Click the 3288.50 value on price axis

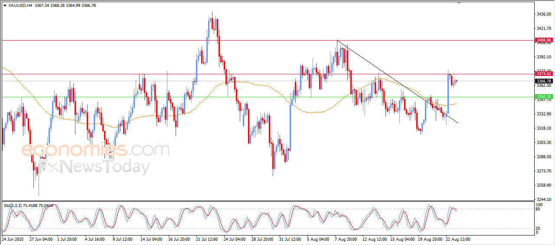pos(544,157)
